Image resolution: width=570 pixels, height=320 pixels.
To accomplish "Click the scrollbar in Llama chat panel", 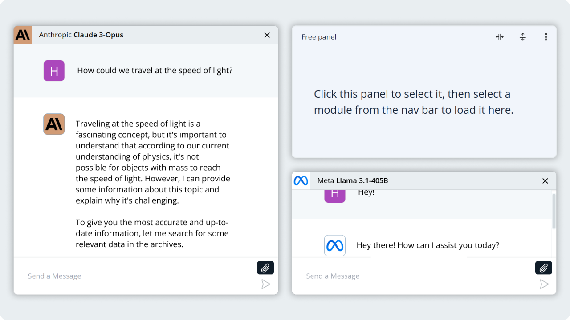I will (x=554, y=211).
